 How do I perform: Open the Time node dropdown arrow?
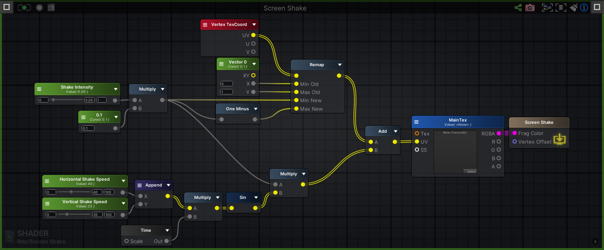(x=167, y=230)
